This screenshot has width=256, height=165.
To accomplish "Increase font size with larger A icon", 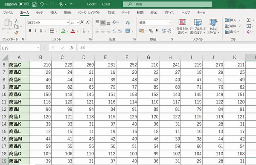I will (82, 22).
